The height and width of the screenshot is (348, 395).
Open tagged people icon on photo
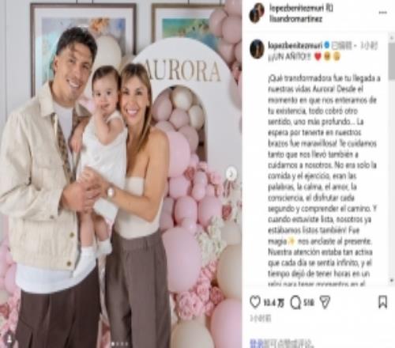coord(9,339)
